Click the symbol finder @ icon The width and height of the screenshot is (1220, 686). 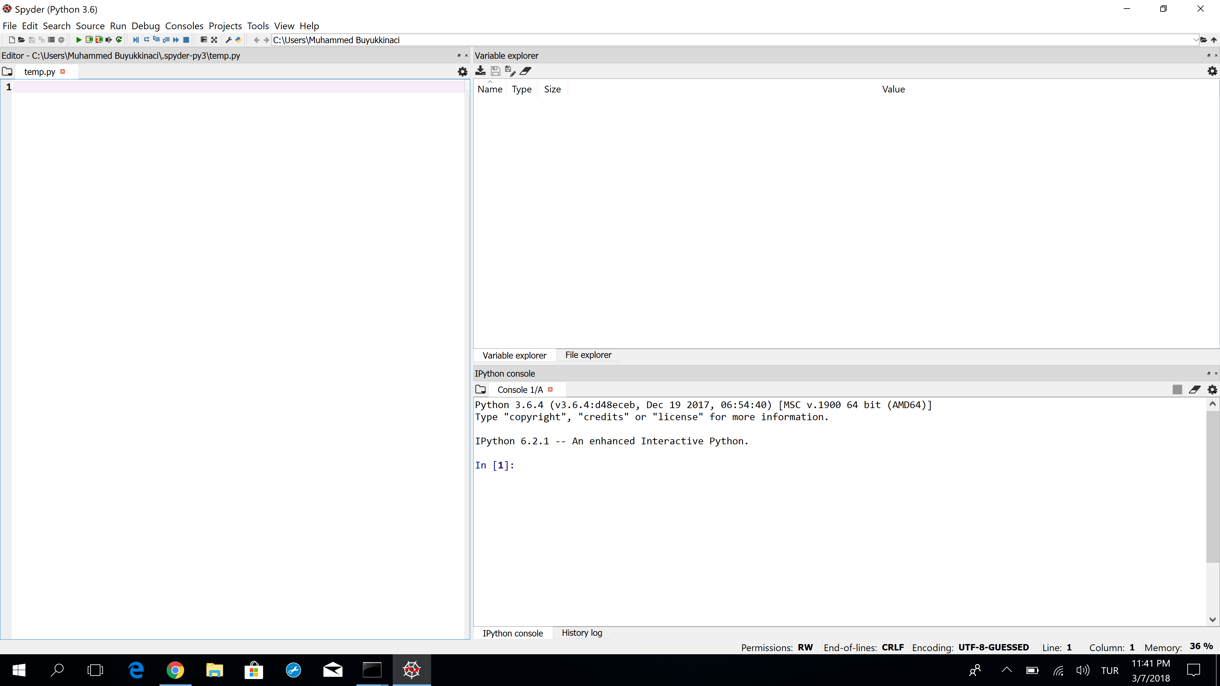click(x=61, y=40)
